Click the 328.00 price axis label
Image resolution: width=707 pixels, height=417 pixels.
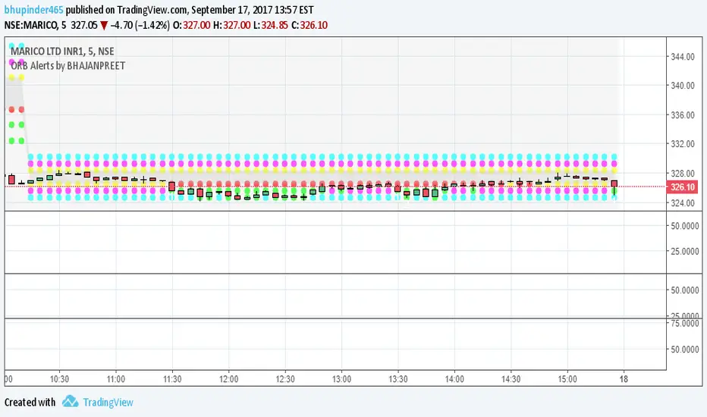coord(683,174)
